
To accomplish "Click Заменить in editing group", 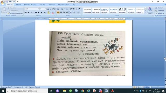I will [160, 11].
